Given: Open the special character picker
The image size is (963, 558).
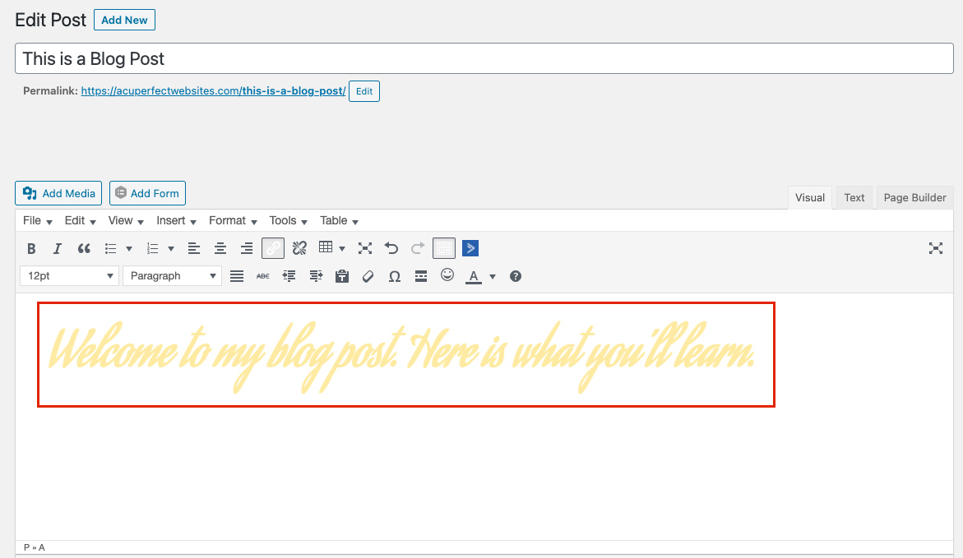Looking at the screenshot, I should (x=394, y=276).
